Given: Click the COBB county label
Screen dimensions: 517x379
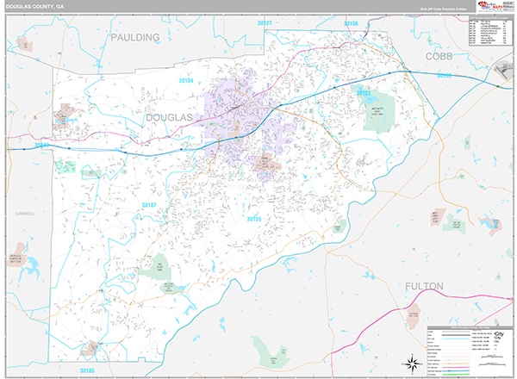Looking at the screenshot, I should pyautogui.click(x=439, y=56).
